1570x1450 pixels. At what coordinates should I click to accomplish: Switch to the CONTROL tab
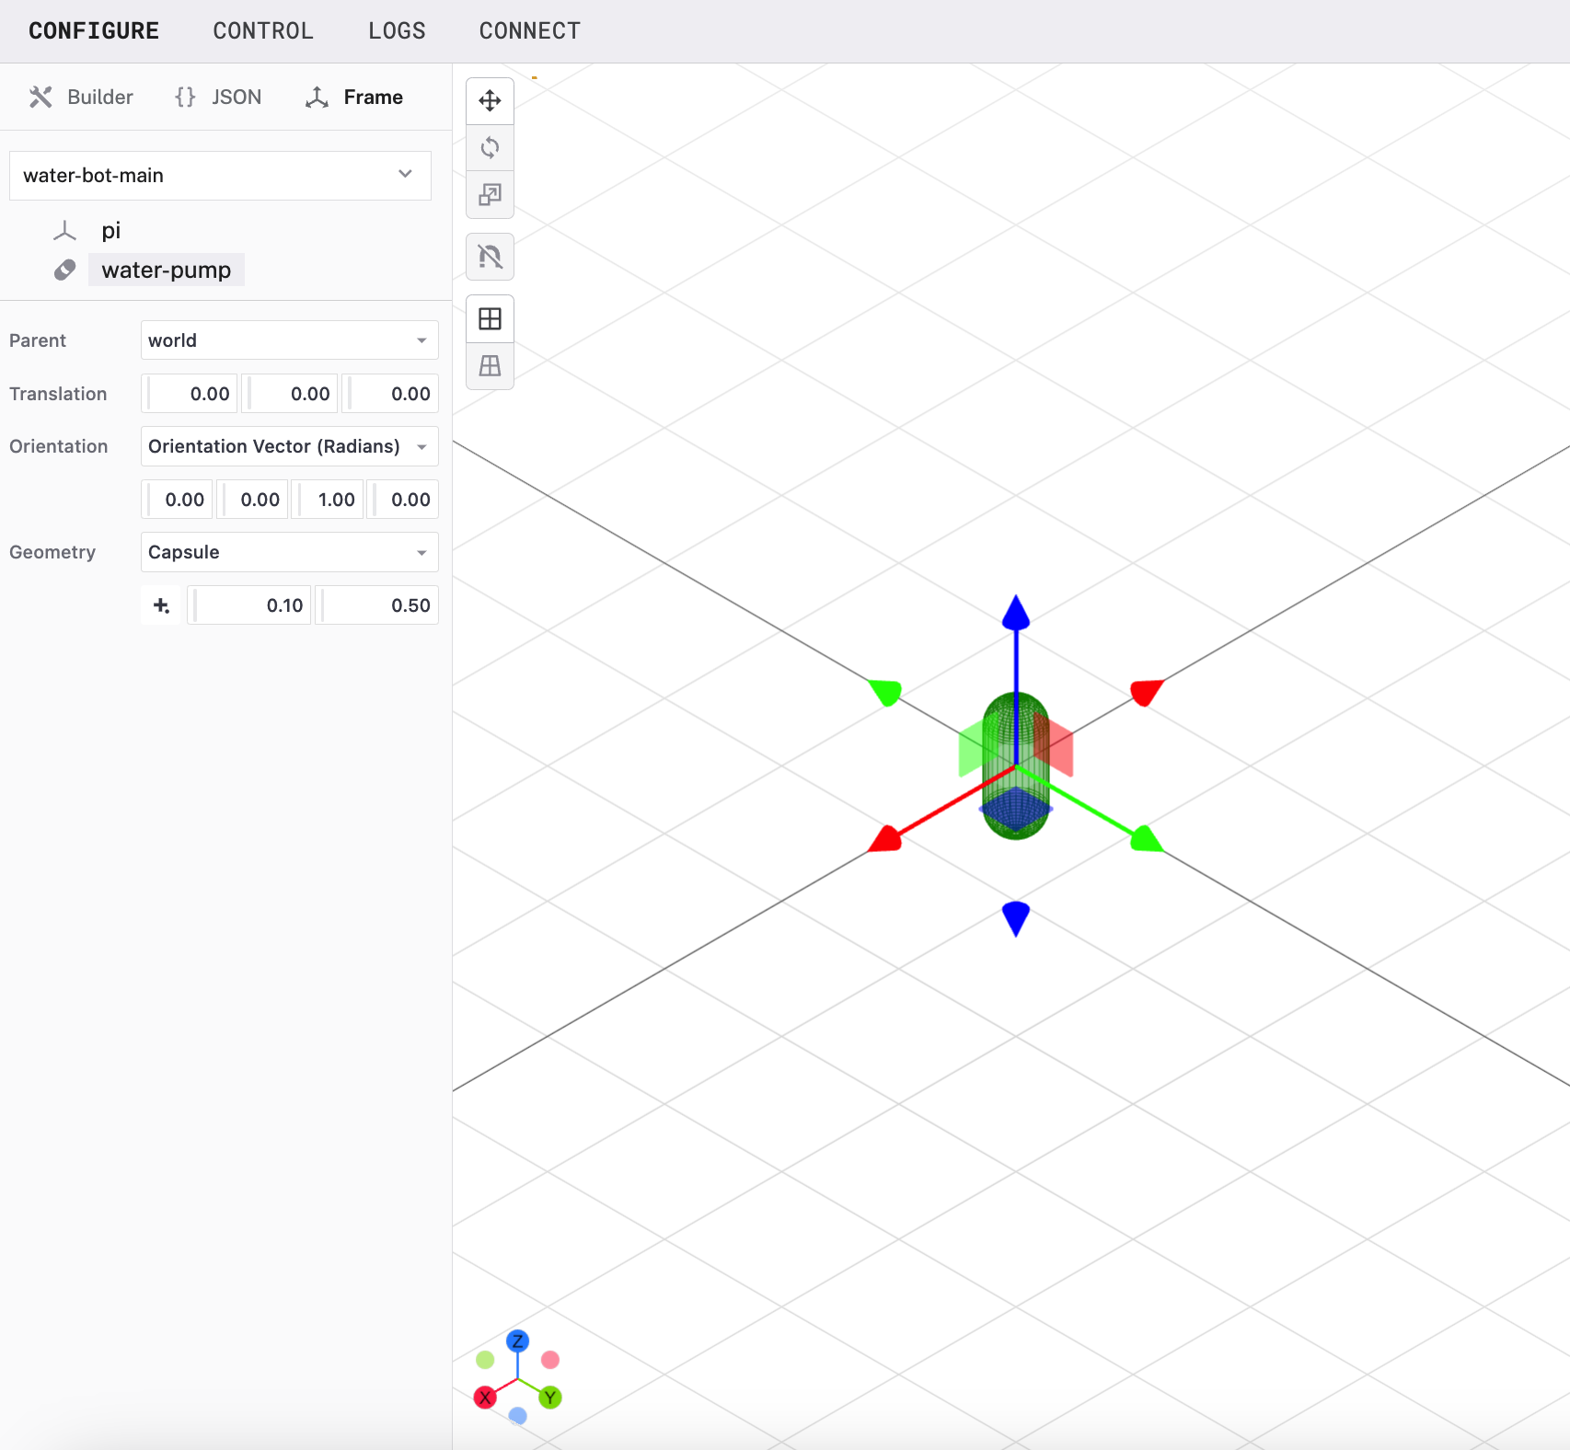(x=263, y=31)
